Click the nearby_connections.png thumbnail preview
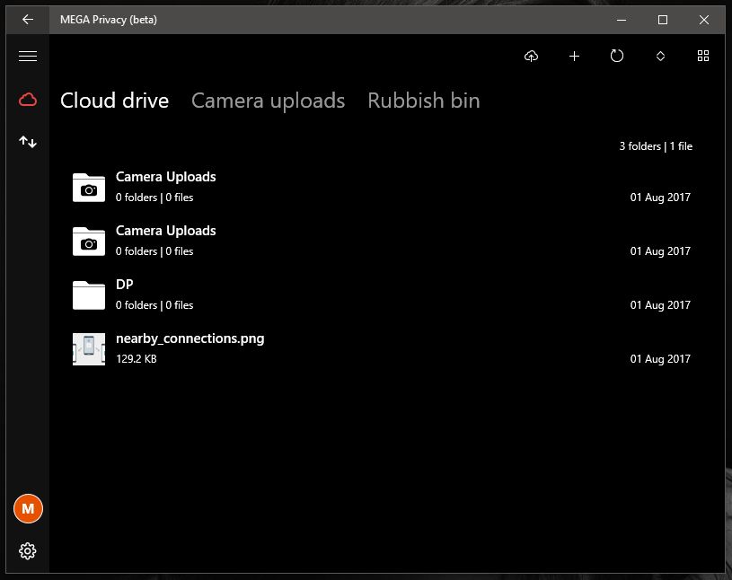 click(x=89, y=348)
